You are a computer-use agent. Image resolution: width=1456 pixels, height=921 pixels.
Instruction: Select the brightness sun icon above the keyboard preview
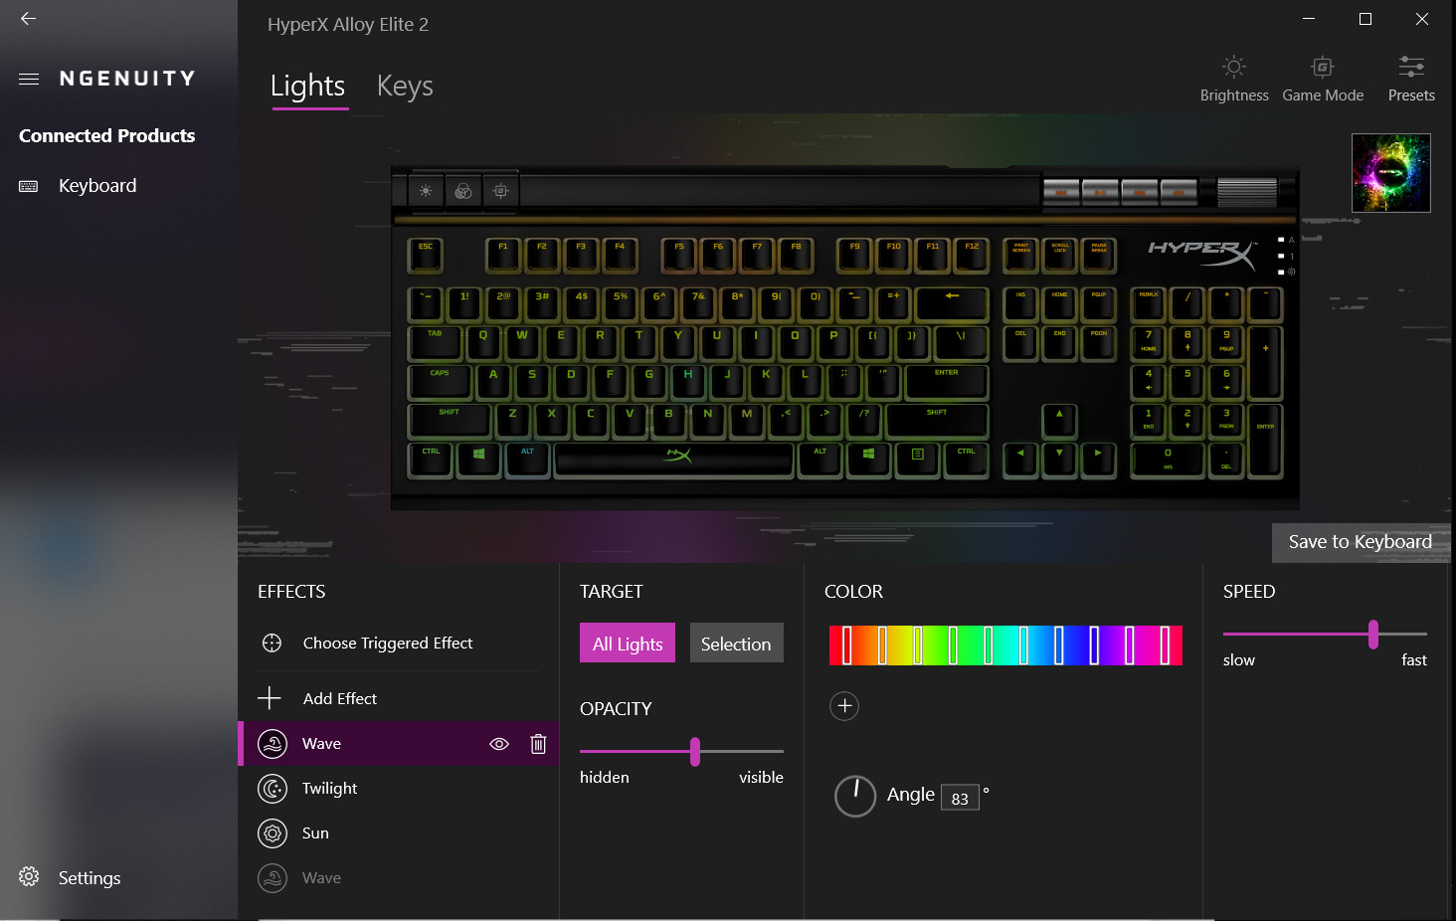coord(426,190)
